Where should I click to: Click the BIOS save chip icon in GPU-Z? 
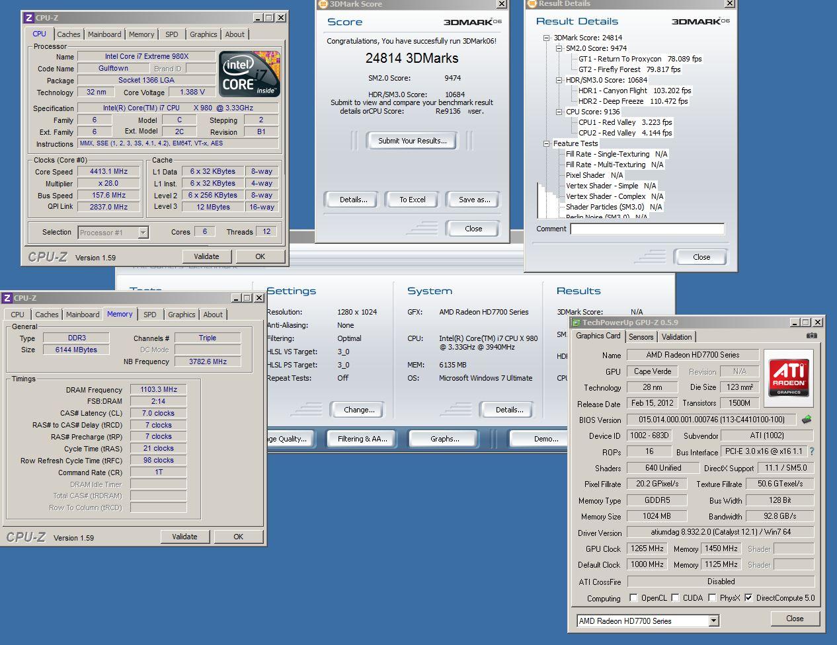(x=807, y=420)
